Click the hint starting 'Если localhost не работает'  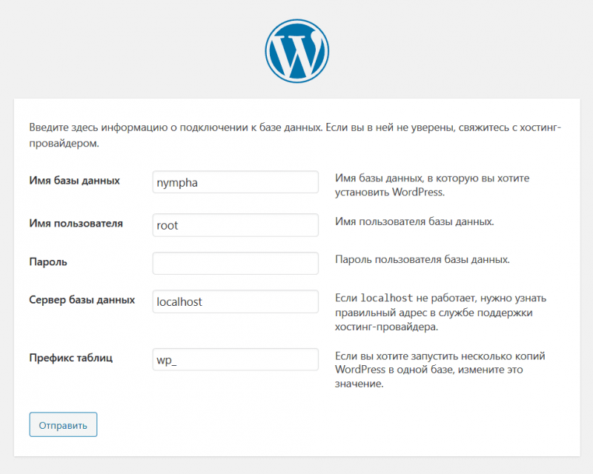click(440, 313)
